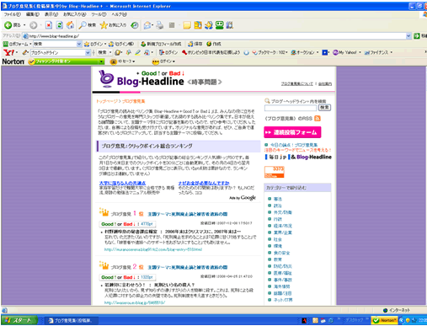Expand the Norton ID Safe dropdown arrow
Viewport: 427px width, 326px height.
(134, 61)
